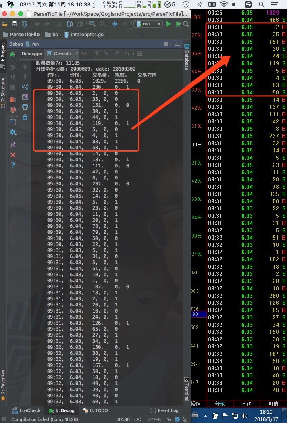This screenshot has width=287, height=423.
Task: Open the Database side panel
Action: coord(187,57)
